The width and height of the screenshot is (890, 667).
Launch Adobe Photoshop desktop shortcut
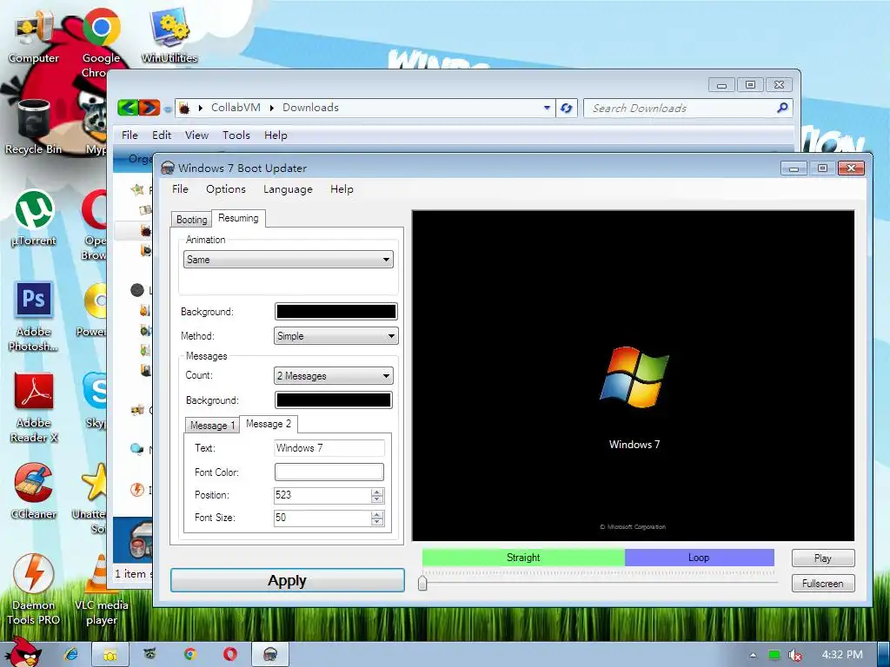point(34,316)
